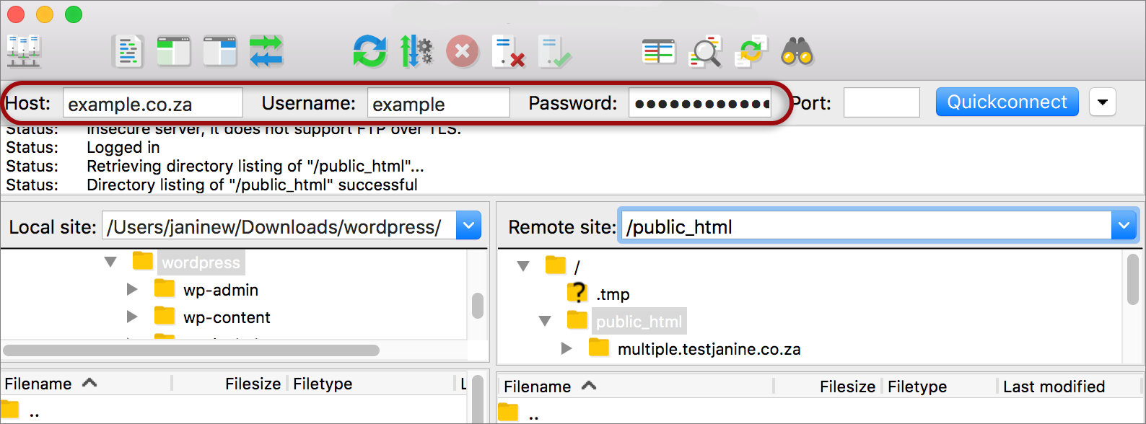Open the Site Manager icon
Screen dimensions: 1146x424
click(24, 52)
